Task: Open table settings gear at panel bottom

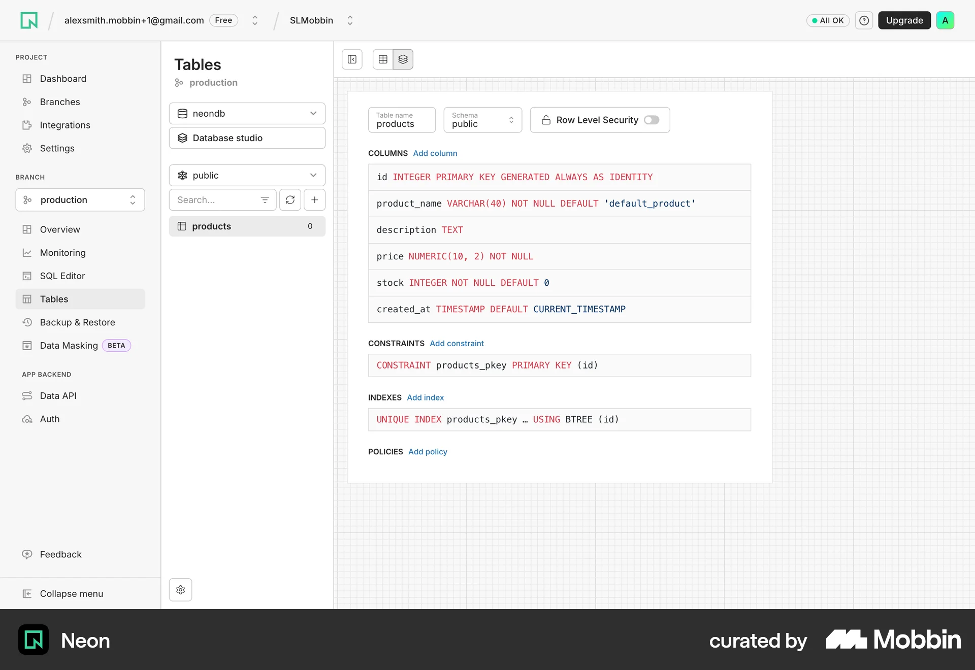Action: pos(180,590)
